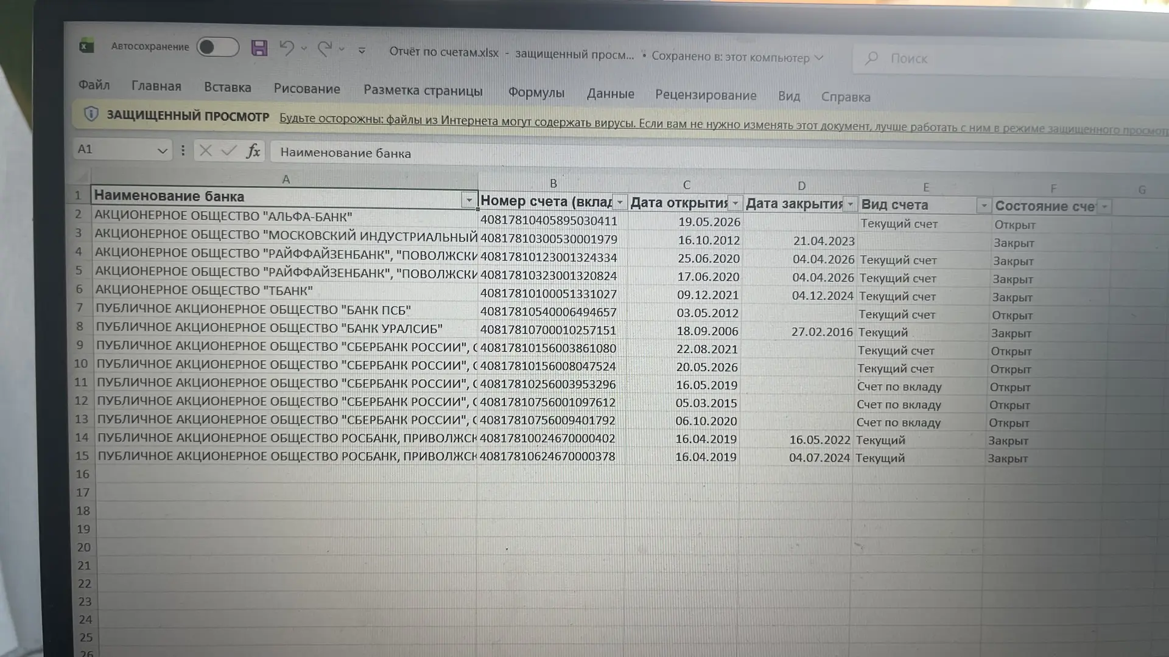Viewport: 1169px width, 657px height.
Task: Select column E header
Action: 925,187
